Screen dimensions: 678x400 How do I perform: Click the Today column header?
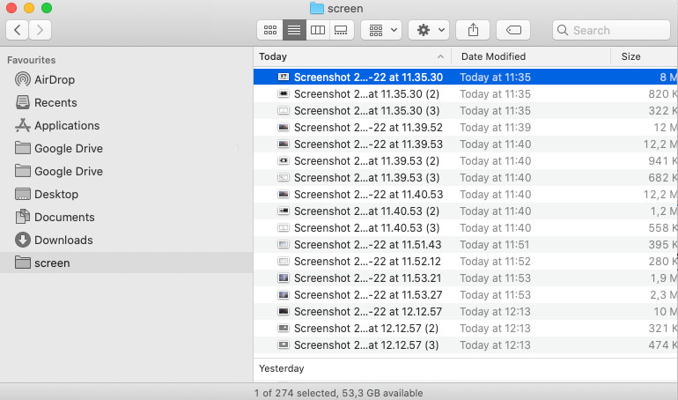click(352, 56)
